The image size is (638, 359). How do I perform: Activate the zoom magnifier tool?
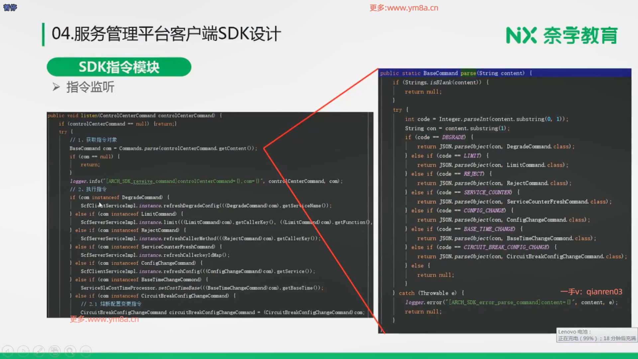pyautogui.click(x=70, y=351)
